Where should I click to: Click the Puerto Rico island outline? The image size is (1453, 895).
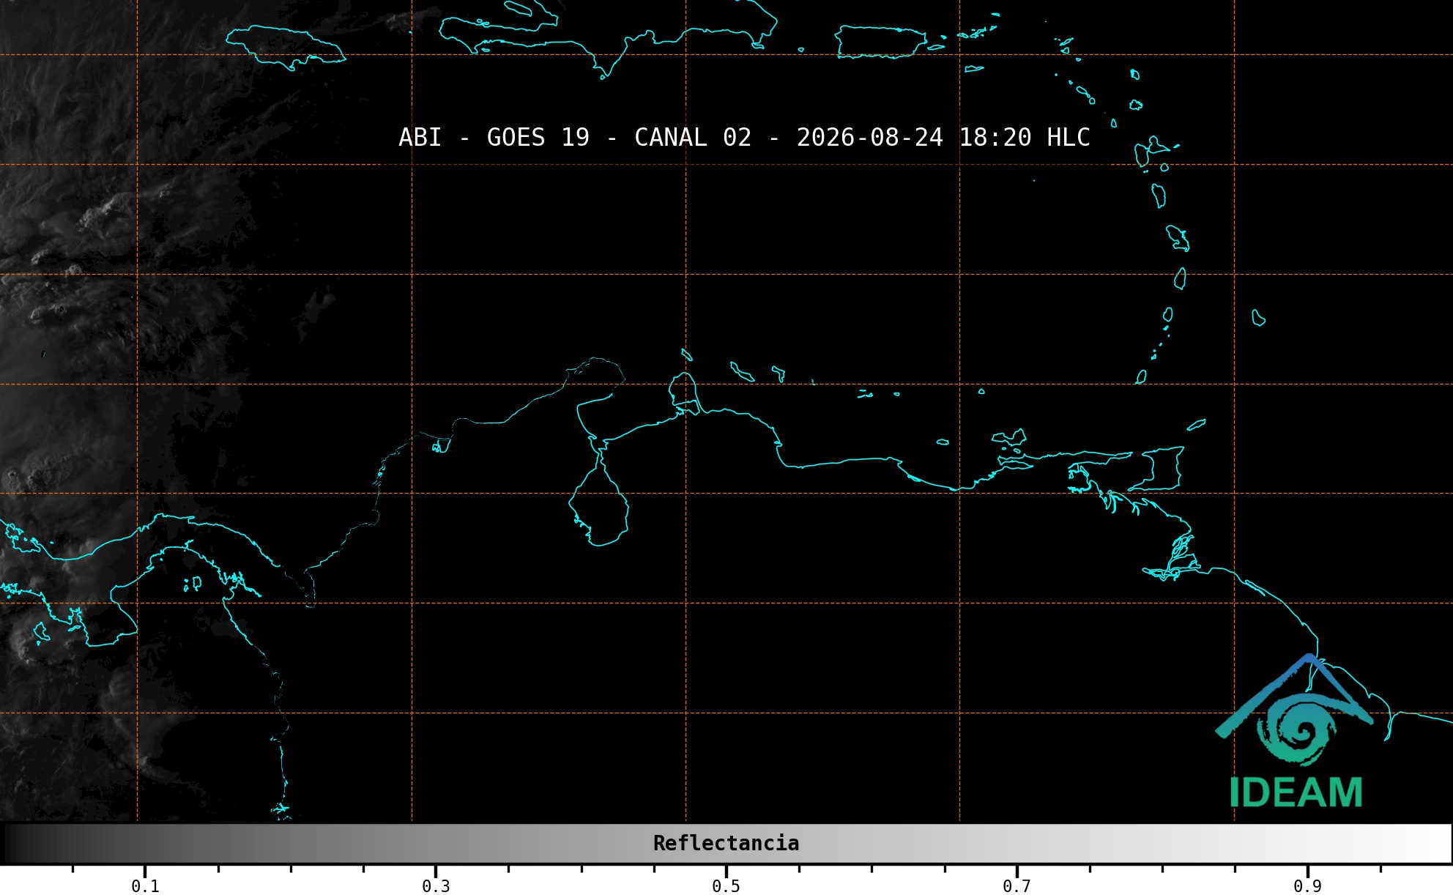tap(881, 42)
